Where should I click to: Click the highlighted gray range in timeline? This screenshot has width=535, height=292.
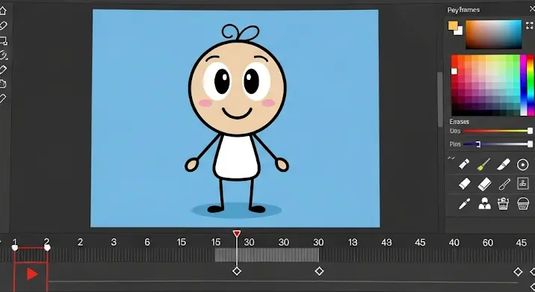267,255
